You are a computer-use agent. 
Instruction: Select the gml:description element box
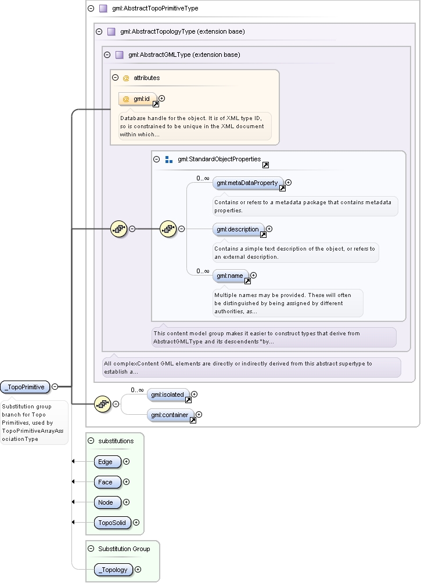(239, 229)
